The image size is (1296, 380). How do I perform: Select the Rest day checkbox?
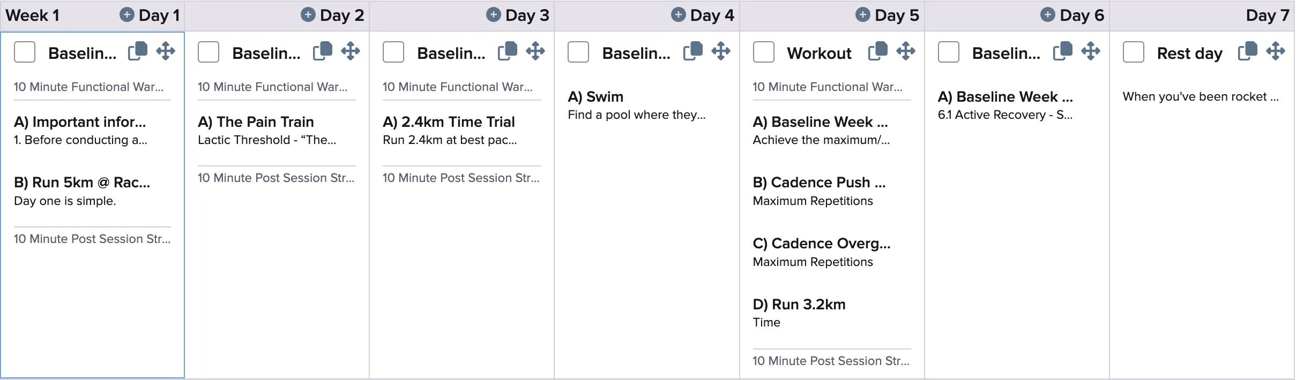coord(1133,52)
